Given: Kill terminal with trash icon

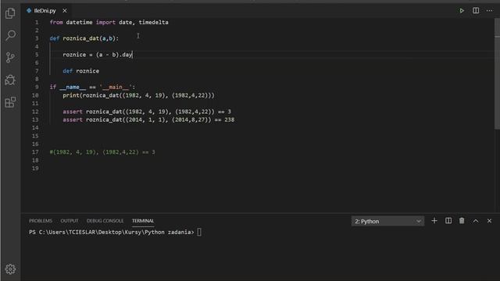Looking at the screenshot, I should pyautogui.click(x=462, y=221).
